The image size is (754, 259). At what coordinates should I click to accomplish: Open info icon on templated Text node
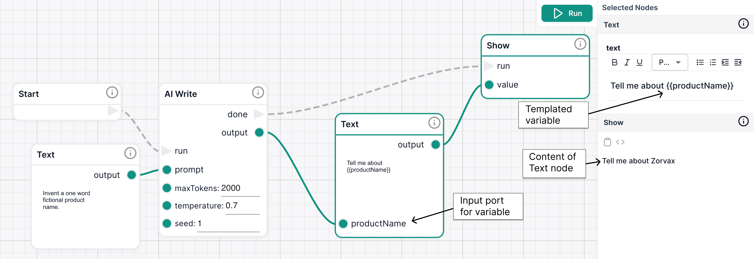click(x=434, y=123)
